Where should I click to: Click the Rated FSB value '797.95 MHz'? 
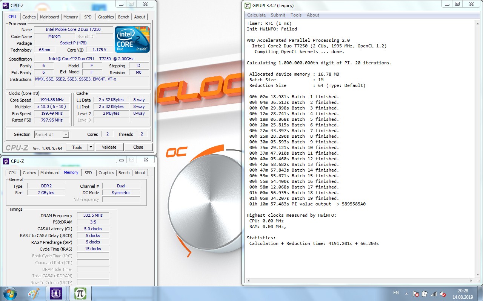pos(52,120)
